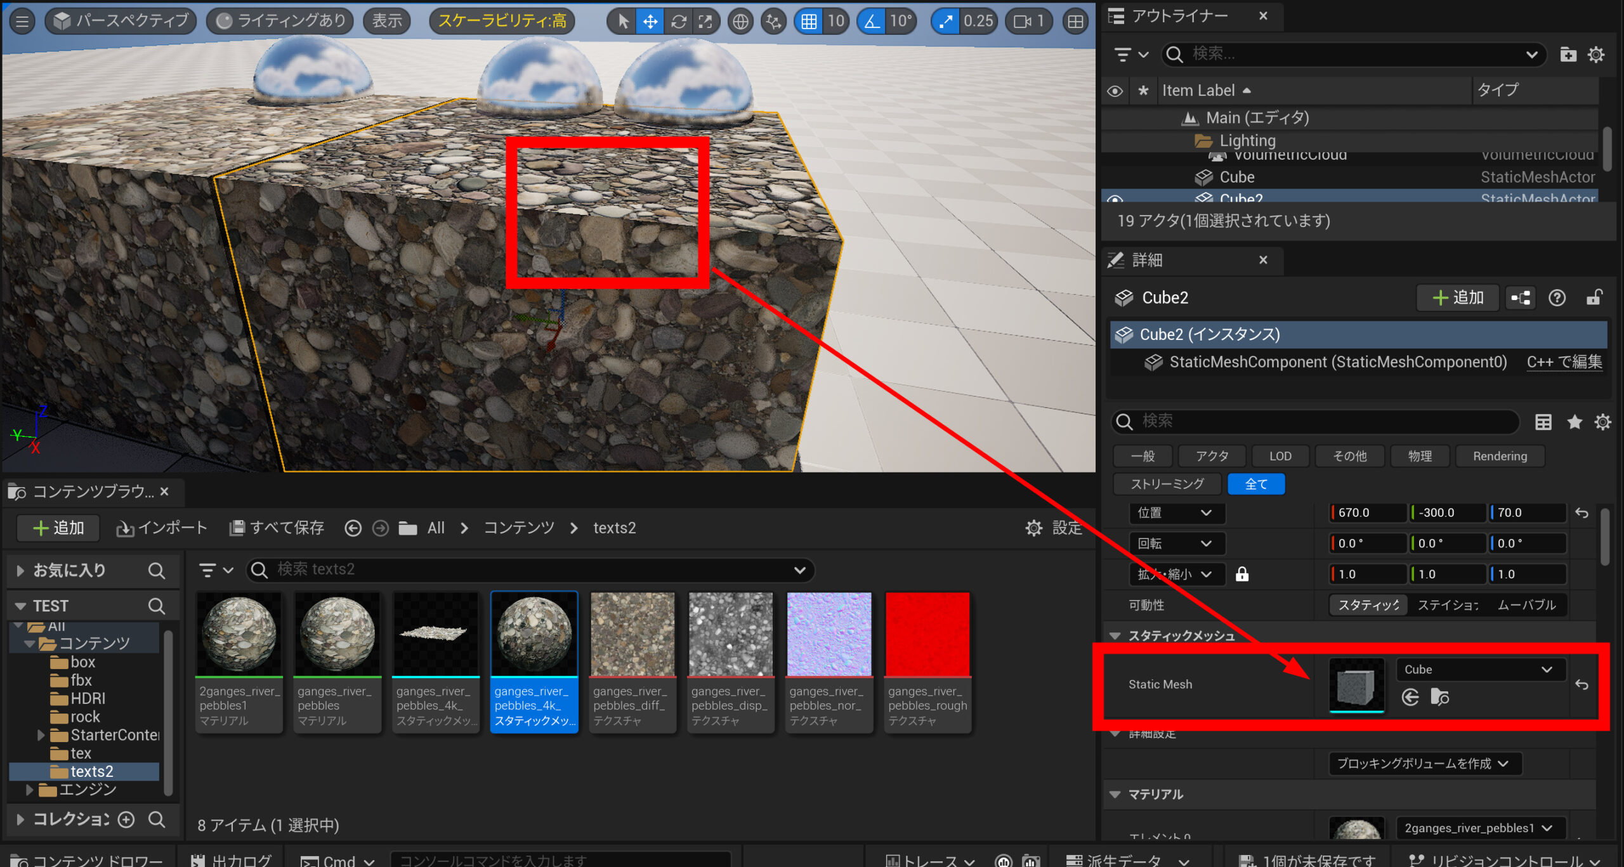Click the Blueprint/script add icon next to 追加
This screenshot has height=867, width=1624.
[x=1521, y=297]
